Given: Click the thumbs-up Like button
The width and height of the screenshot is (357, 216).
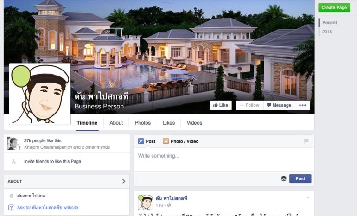Looking at the screenshot, I should tap(220, 105).
